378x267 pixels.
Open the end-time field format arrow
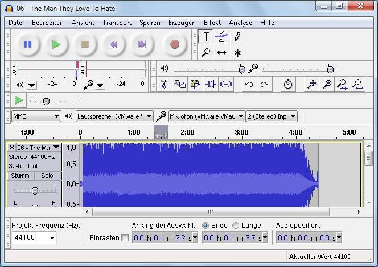(x=265, y=237)
